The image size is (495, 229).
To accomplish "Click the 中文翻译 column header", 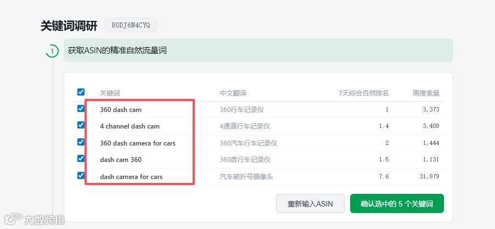I will (x=233, y=93).
